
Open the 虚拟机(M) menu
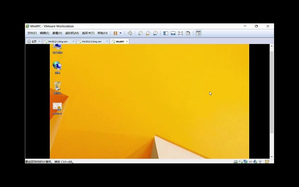click(x=72, y=33)
